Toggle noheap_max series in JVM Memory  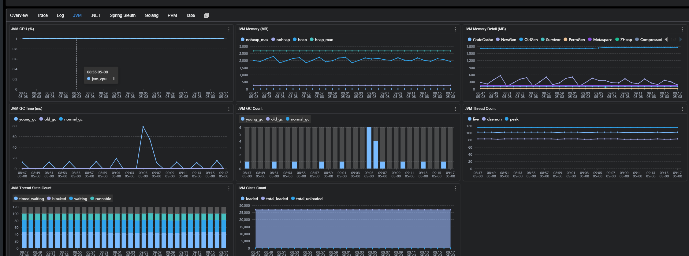click(255, 40)
